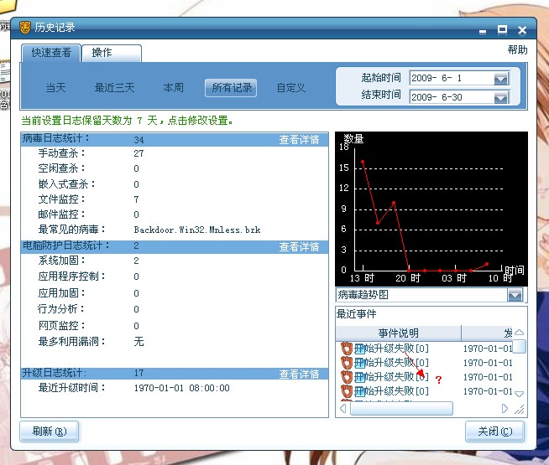The height and width of the screenshot is (465, 549).
Task: Click the 最多利用漏洞 row showing 无
Action: 175,341
